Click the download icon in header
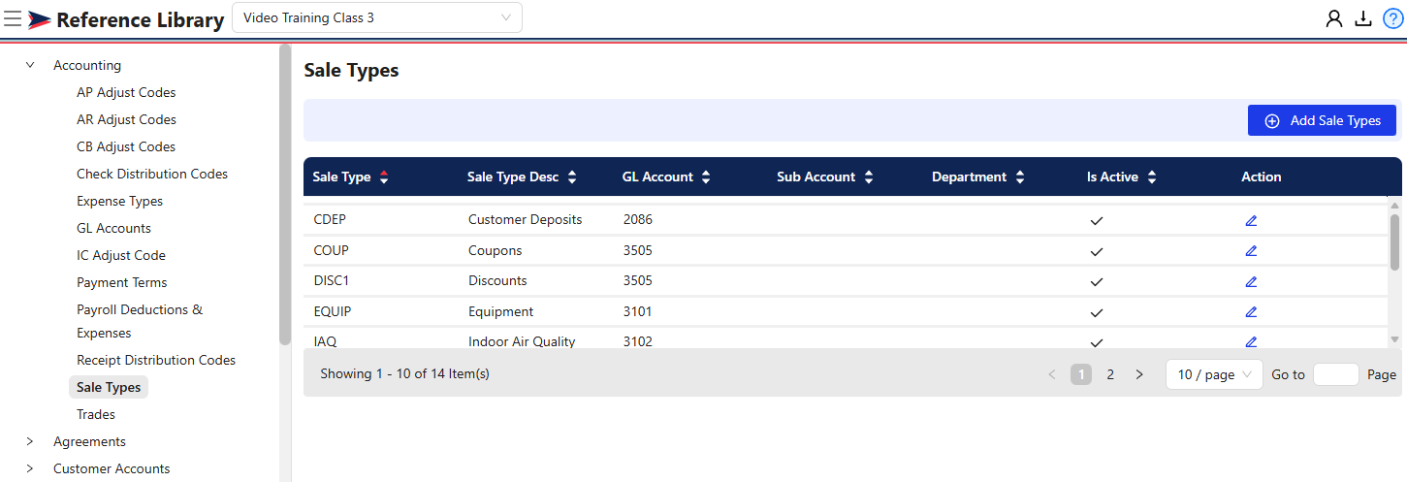 point(1363,18)
